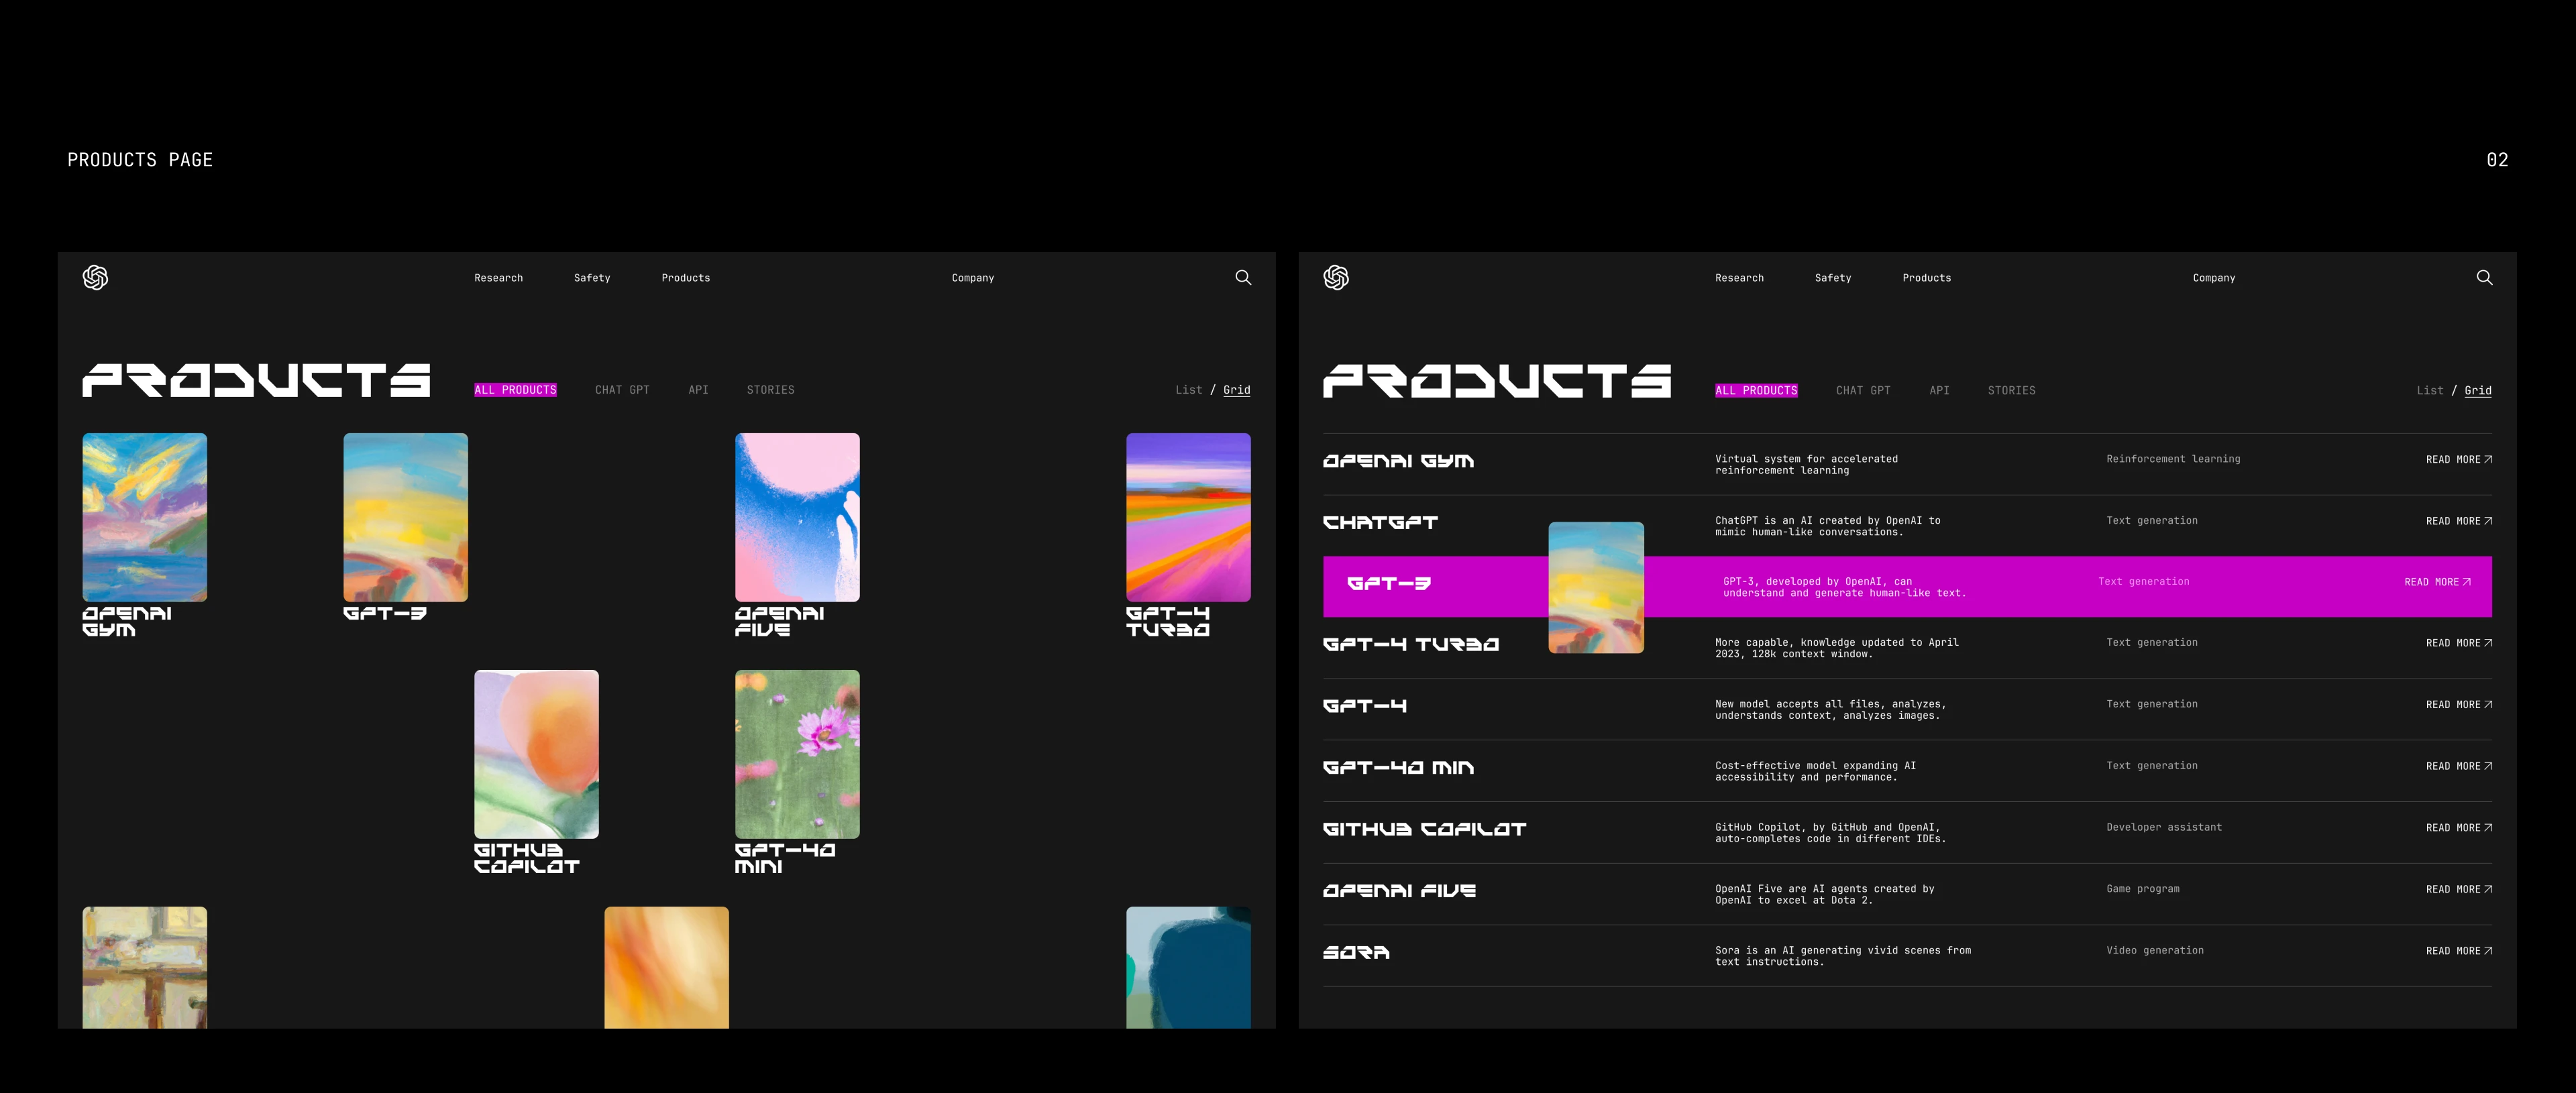
Task: Open Safety menu in right mockup
Action: (x=1833, y=278)
